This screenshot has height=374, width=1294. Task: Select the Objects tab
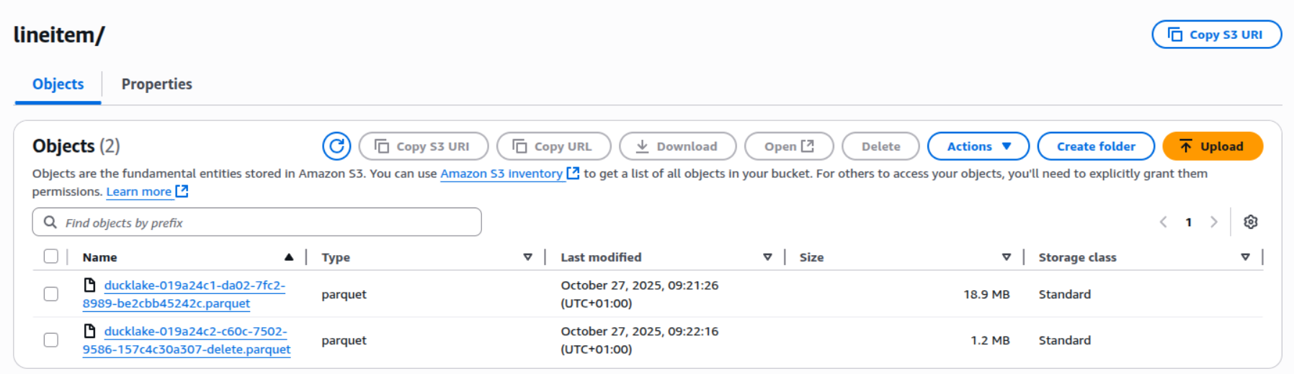[x=58, y=84]
